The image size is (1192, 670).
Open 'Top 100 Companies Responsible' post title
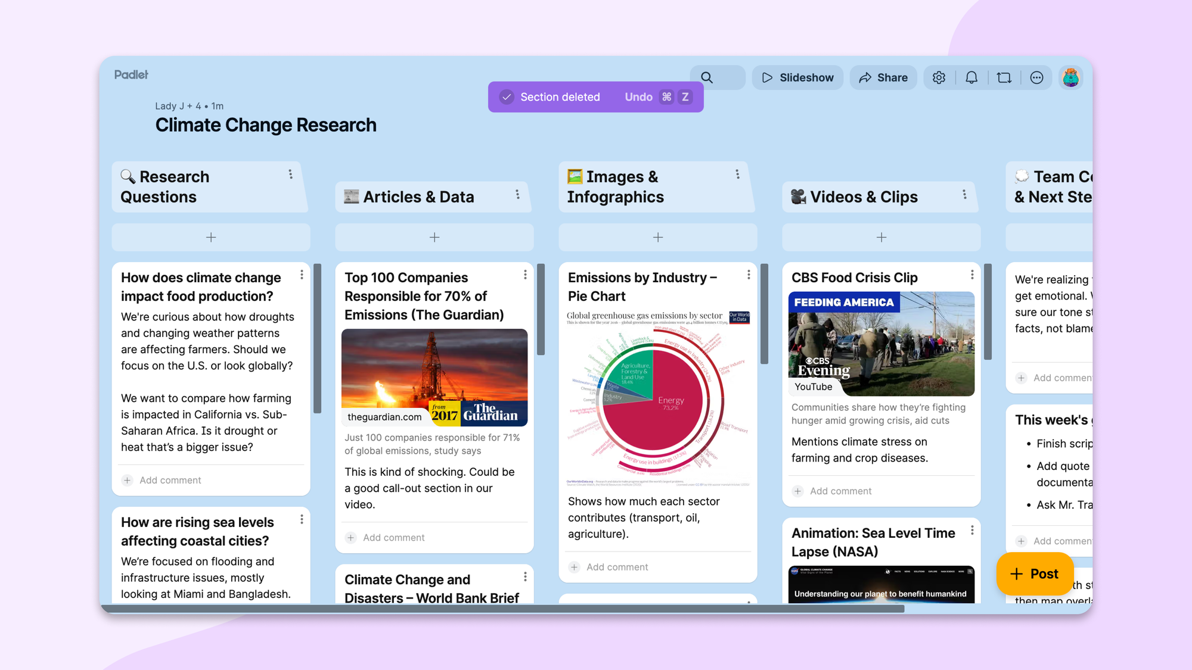tap(424, 296)
